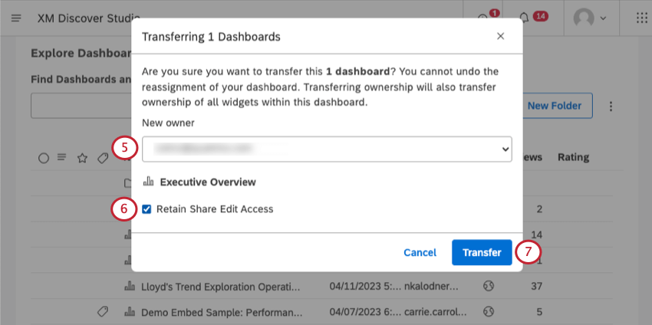Viewport: 652px width, 325px height.
Task: Open the hamburger navigation menu
Action: click(17, 17)
